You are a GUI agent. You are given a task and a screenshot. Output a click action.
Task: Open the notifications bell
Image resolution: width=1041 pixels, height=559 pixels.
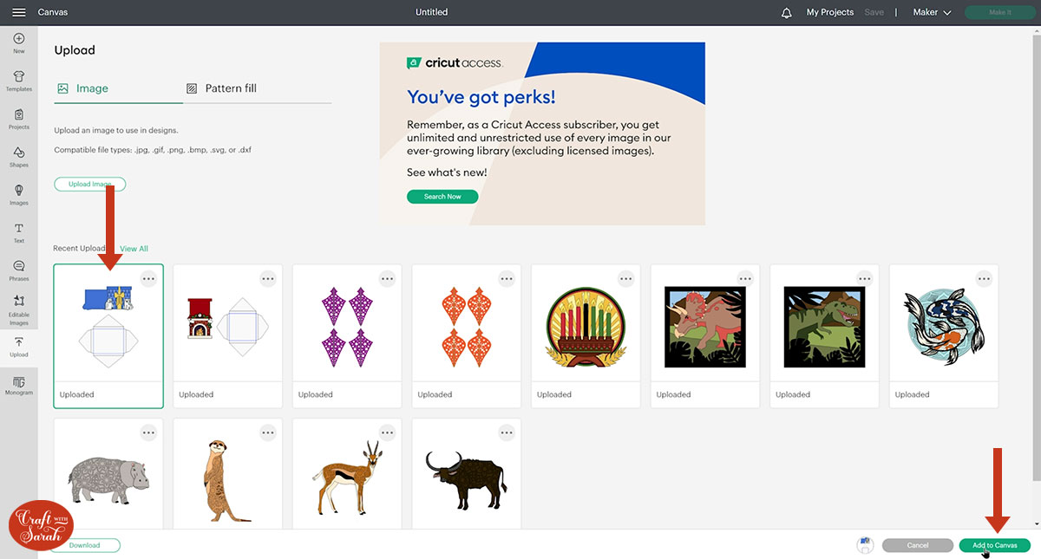[x=786, y=13]
